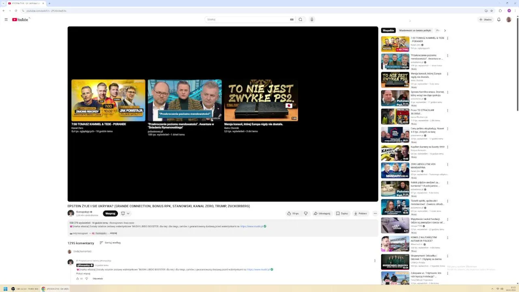This screenshot has height=292, width=519.
Task: Show next filter chips with arrow
Action: pyautogui.click(x=445, y=30)
